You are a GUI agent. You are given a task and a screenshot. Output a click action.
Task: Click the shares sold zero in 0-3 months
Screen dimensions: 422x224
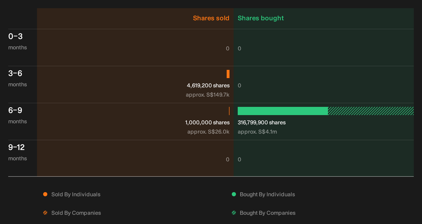228,49
